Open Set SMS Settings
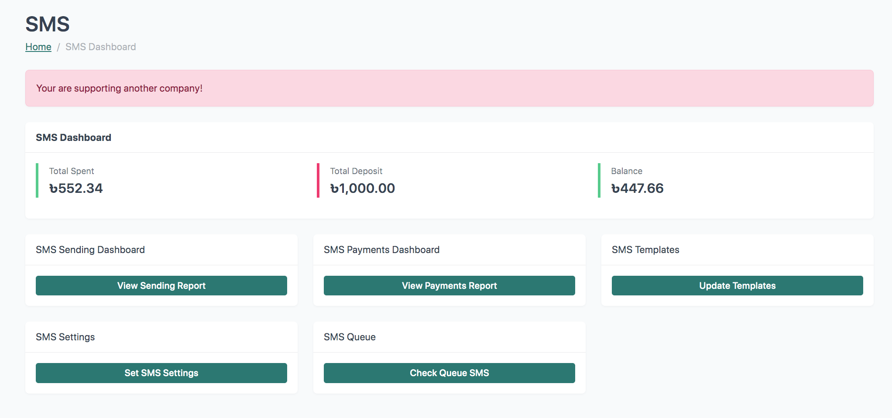Image resolution: width=892 pixels, height=418 pixels. click(161, 373)
